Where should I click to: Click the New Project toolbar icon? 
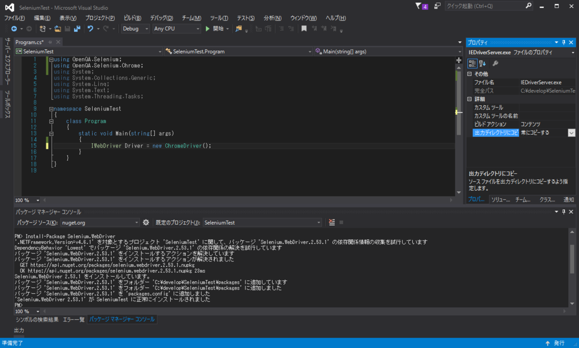pyautogui.click(x=43, y=28)
